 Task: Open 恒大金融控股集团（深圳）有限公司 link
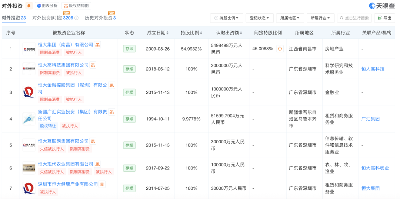coord(73,89)
